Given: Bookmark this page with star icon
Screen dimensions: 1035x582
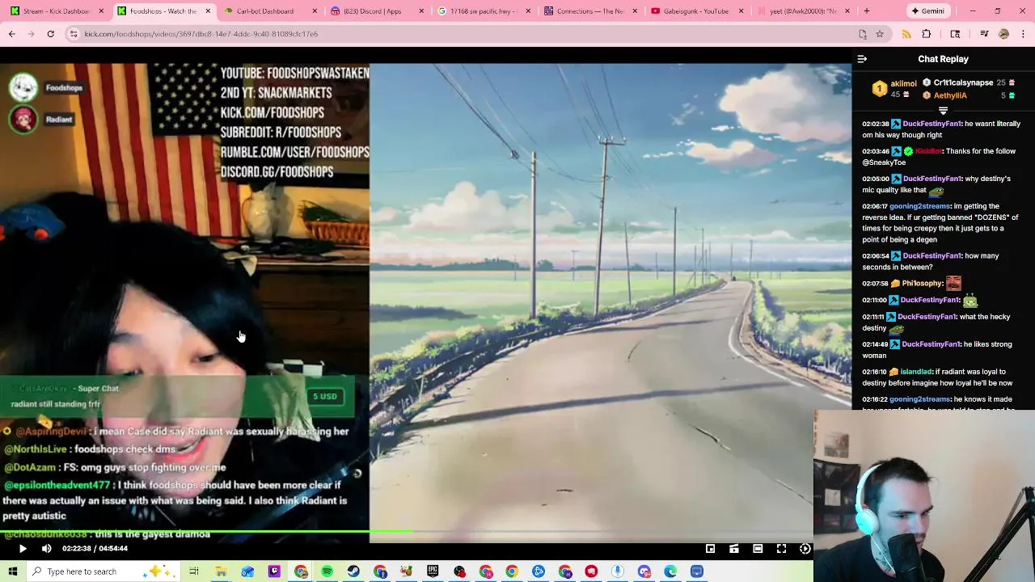Looking at the screenshot, I should click(x=880, y=34).
